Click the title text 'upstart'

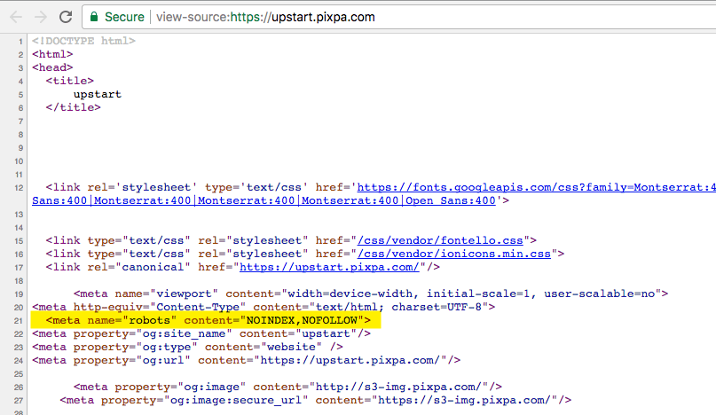[x=98, y=94]
